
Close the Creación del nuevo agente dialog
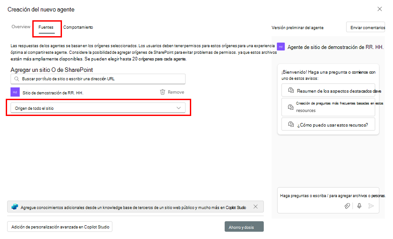point(379,9)
